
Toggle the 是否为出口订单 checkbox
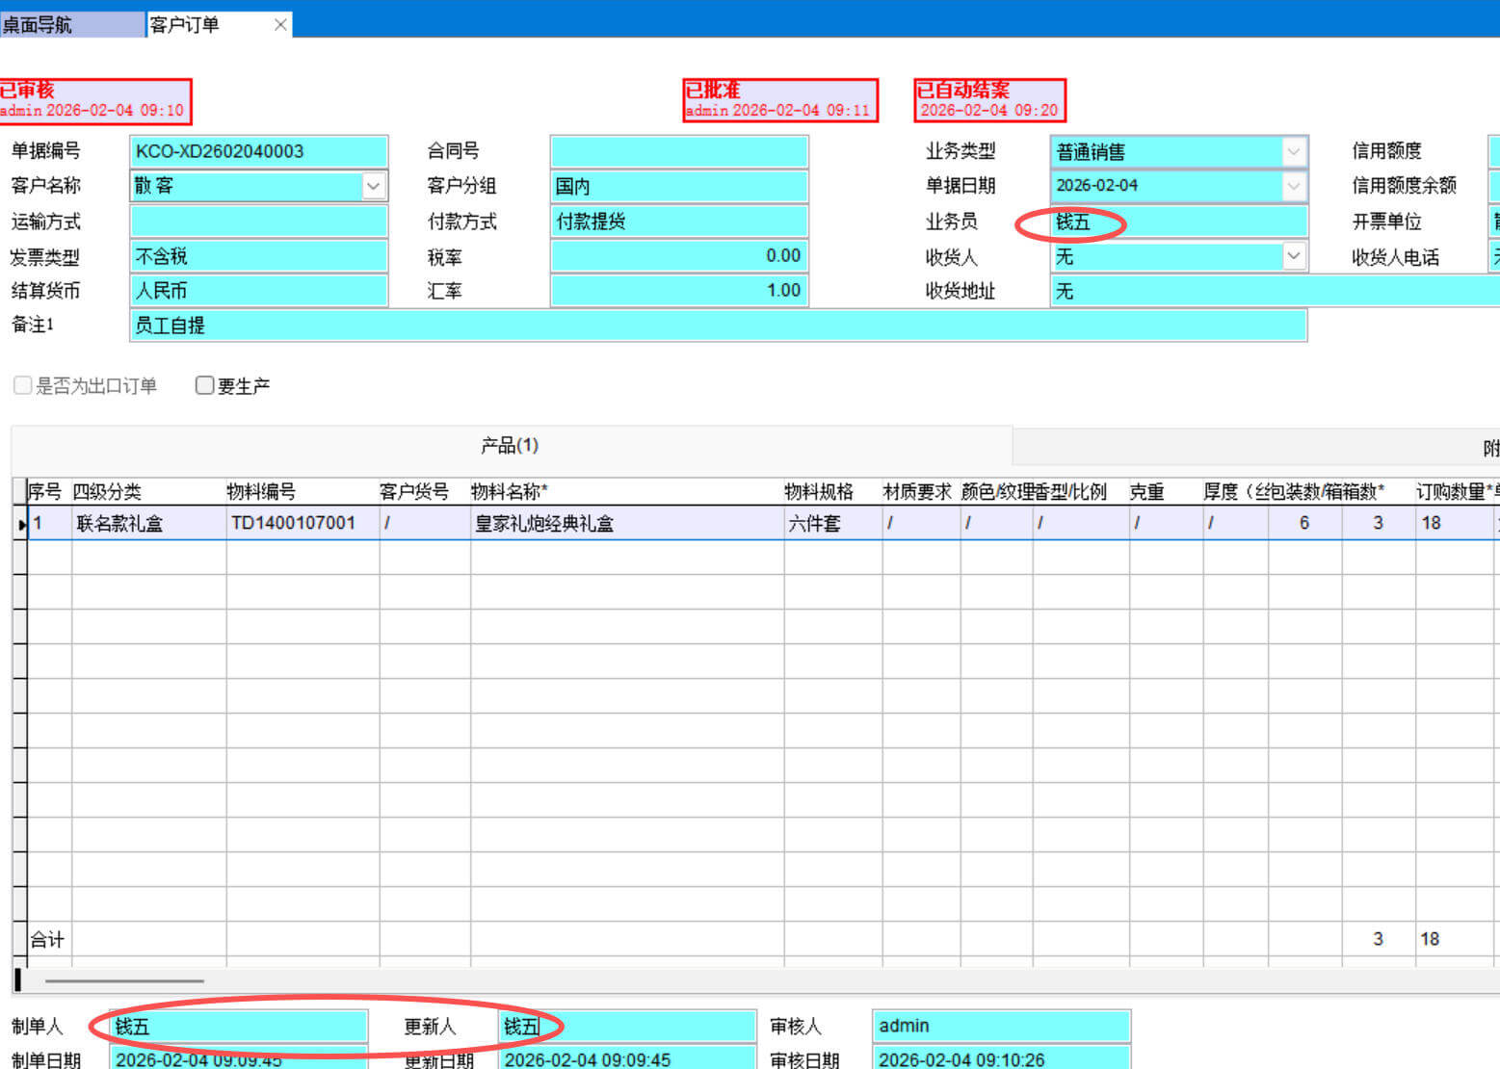pos(23,385)
